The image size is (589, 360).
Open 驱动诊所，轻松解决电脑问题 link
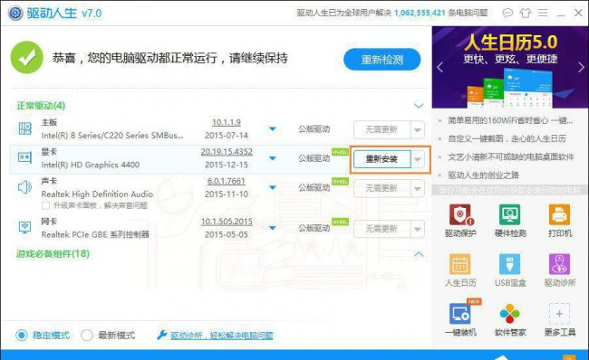click(222, 336)
